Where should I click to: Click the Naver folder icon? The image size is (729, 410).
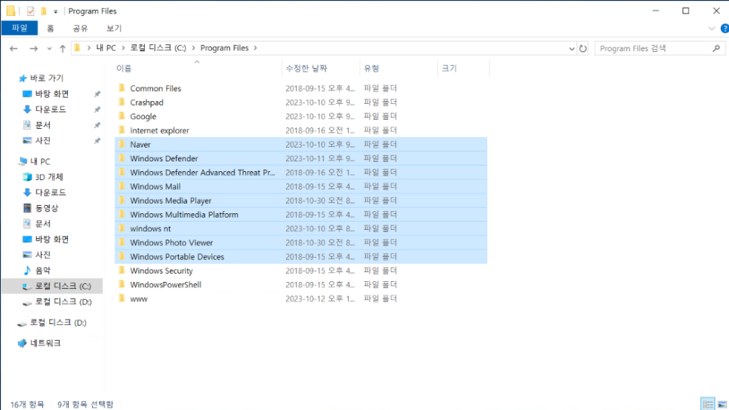[x=121, y=145]
